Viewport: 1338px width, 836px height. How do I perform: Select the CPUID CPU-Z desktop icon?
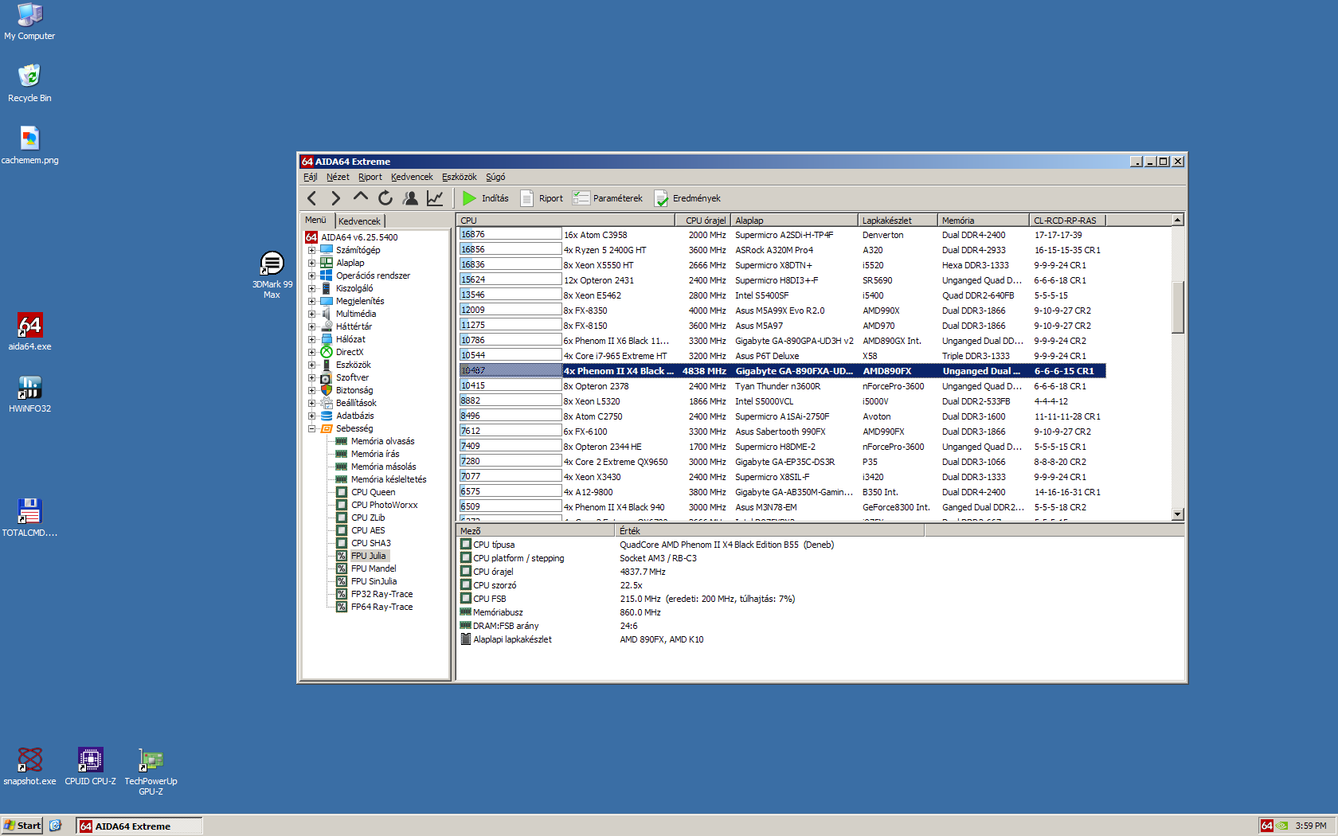click(x=90, y=767)
